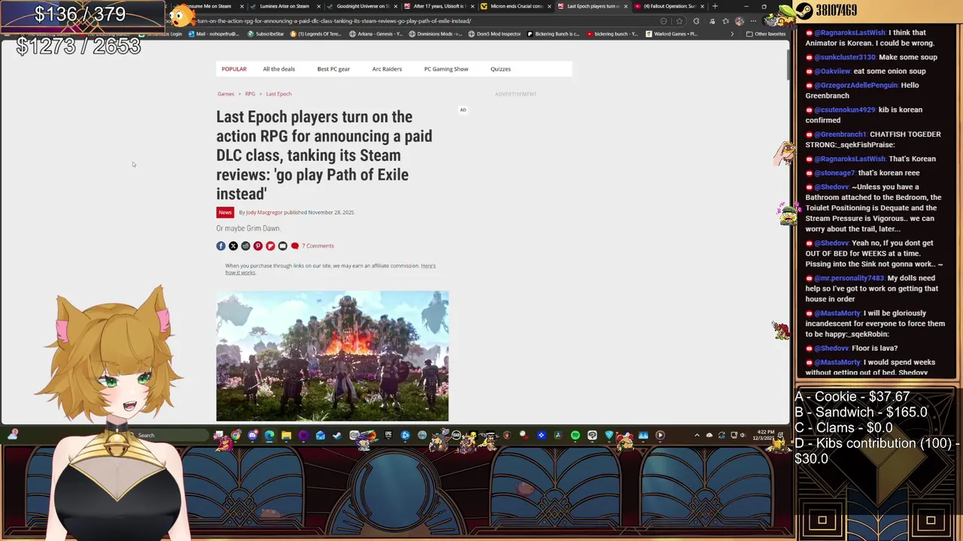963x541 pixels.
Task: Open Jody Macgregor author page
Action: click(264, 213)
